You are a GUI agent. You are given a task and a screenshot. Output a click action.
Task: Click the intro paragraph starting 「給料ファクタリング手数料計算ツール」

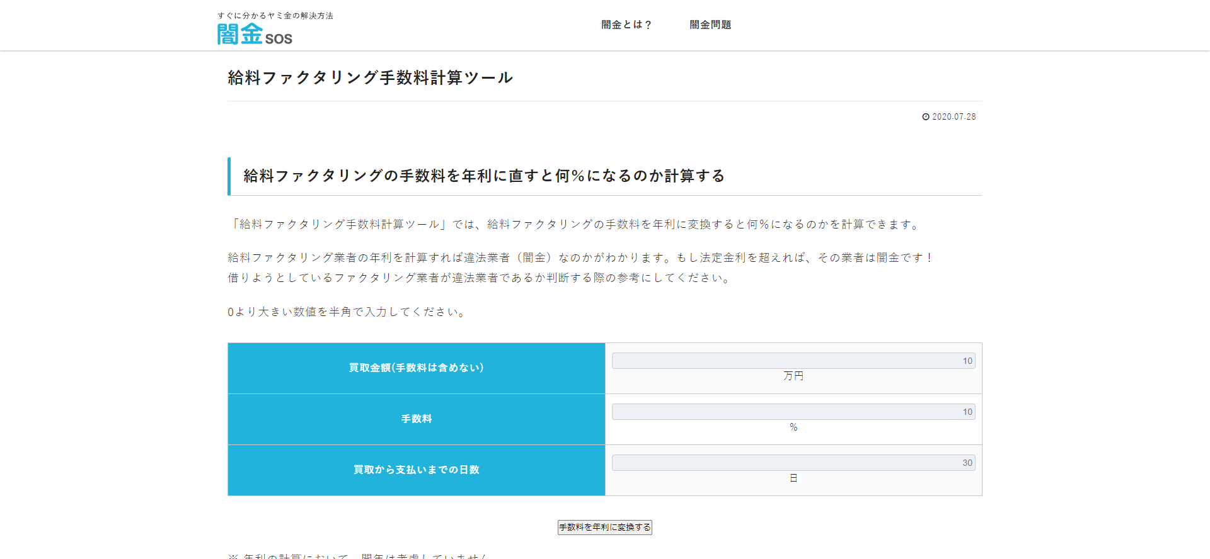coord(575,225)
